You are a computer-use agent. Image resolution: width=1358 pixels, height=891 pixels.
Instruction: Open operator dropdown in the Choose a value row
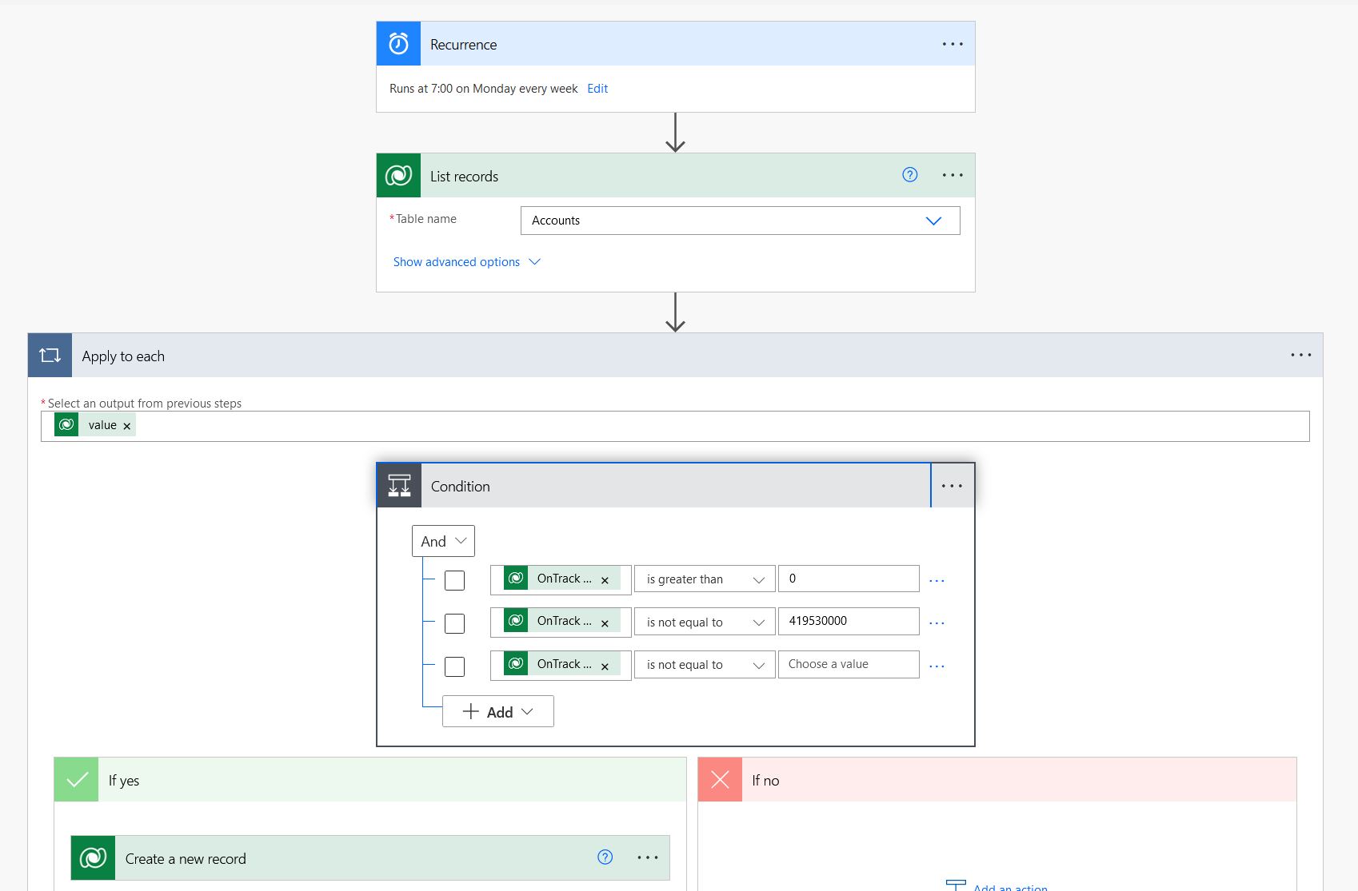point(705,665)
